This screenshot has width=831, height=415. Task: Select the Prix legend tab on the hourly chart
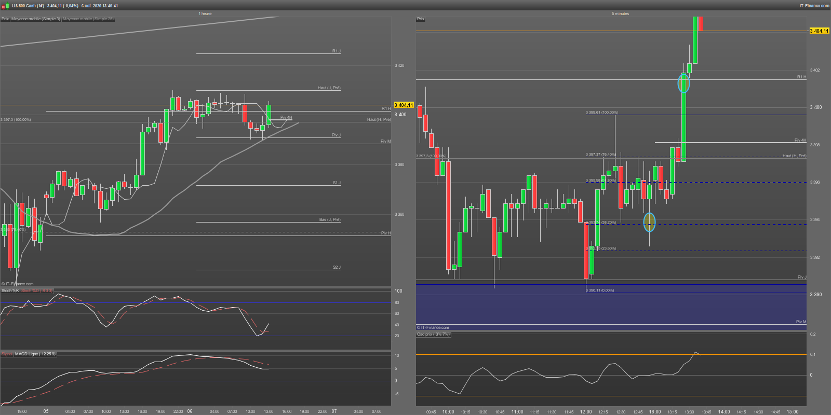[5, 19]
